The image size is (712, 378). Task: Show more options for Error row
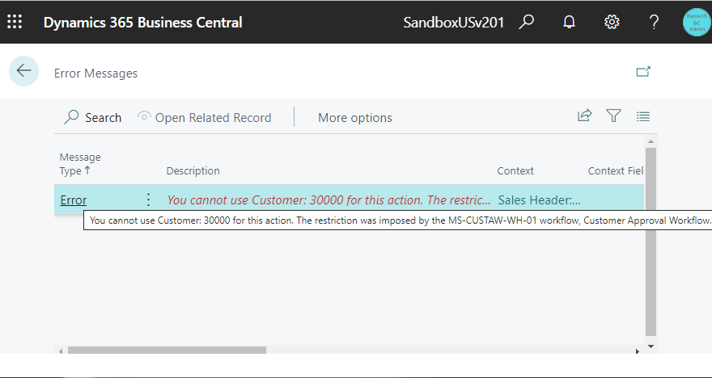point(149,199)
